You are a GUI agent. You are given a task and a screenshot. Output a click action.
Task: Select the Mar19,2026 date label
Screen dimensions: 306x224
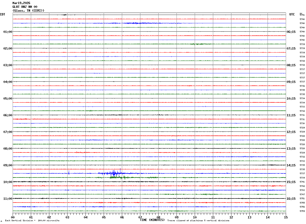point(21,3)
